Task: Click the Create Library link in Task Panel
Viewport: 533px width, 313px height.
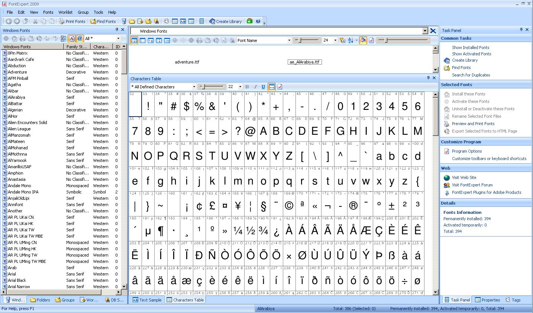Action: [465, 60]
